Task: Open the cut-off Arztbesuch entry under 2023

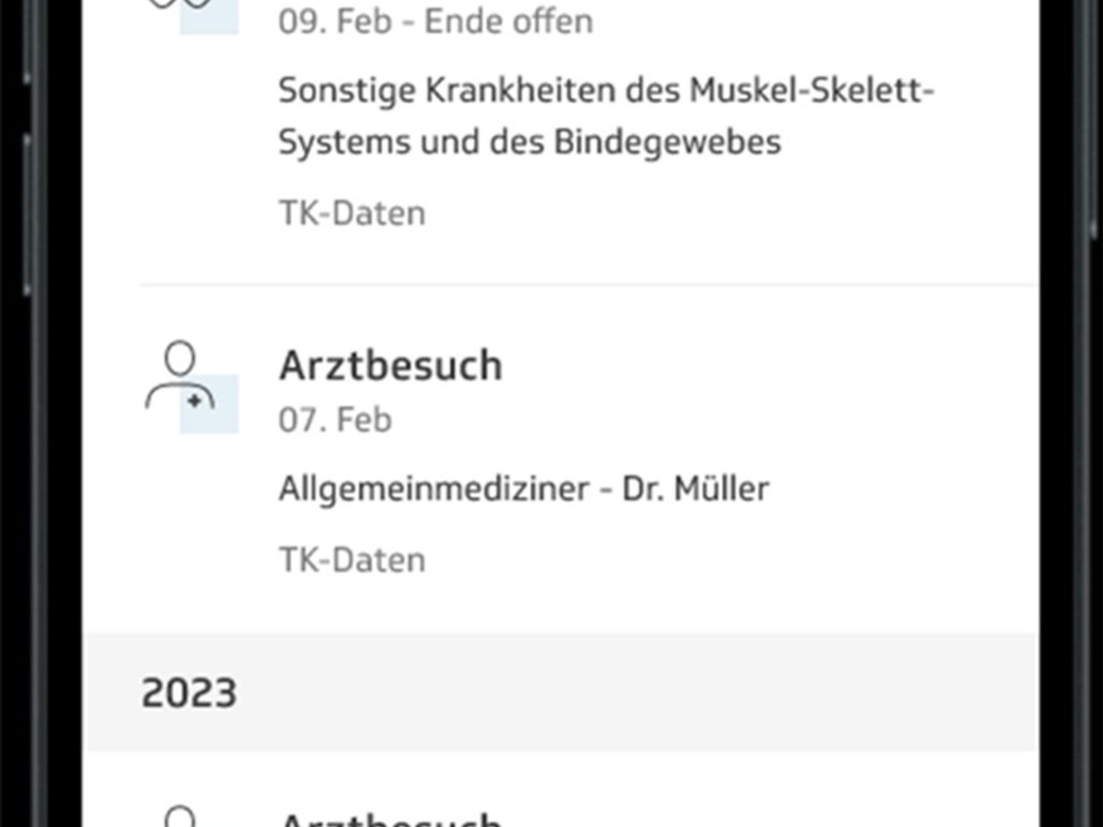Action: [391, 818]
